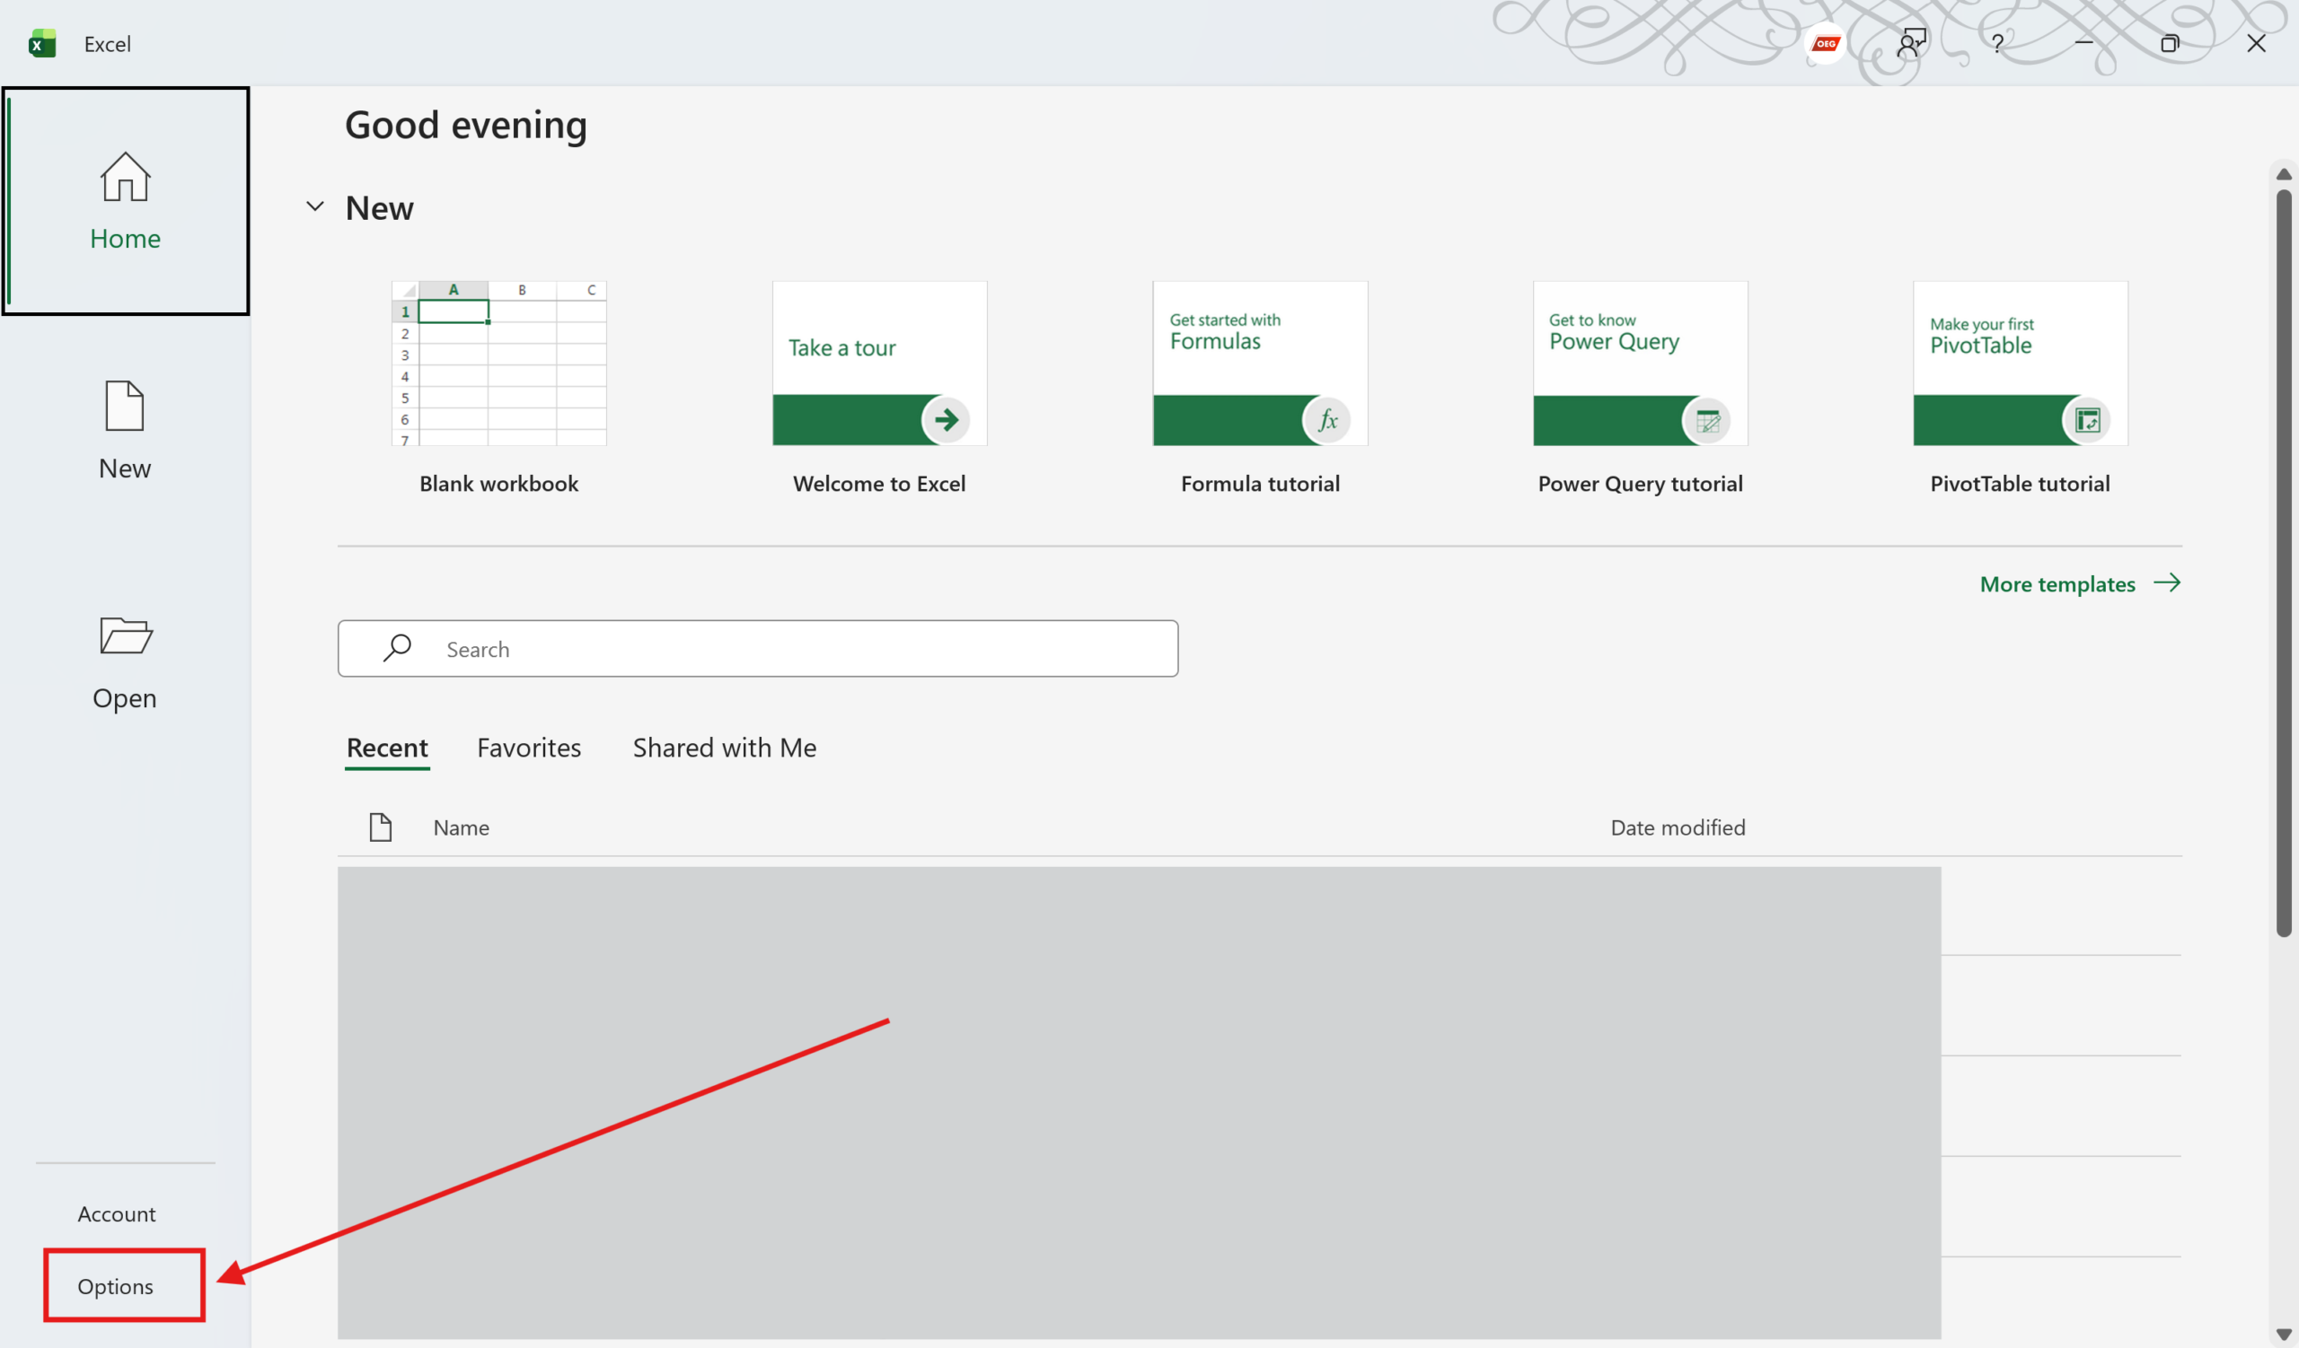Click the Formula tutorial label
This screenshot has width=2299, height=1348.
coord(1260,484)
